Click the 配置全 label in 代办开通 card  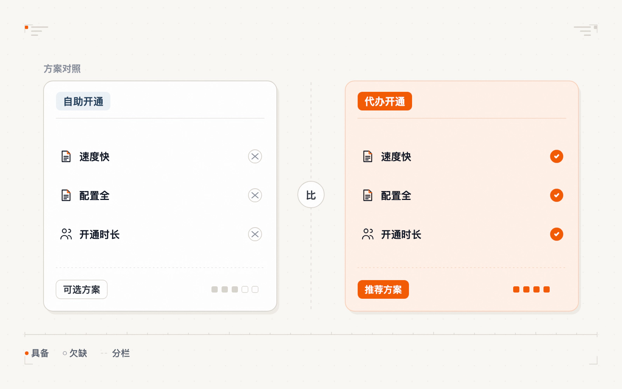tap(396, 196)
